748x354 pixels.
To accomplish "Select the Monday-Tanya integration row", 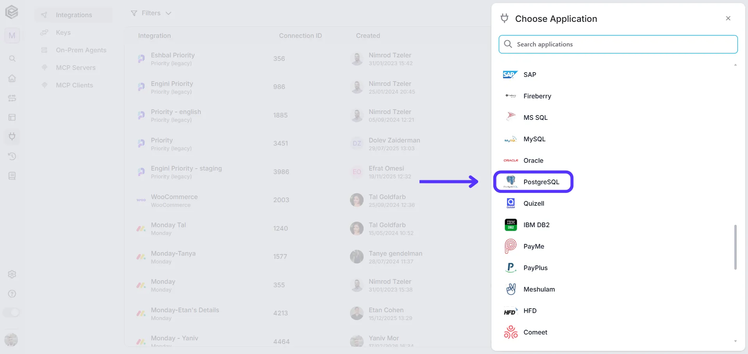I will (x=307, y=257).
